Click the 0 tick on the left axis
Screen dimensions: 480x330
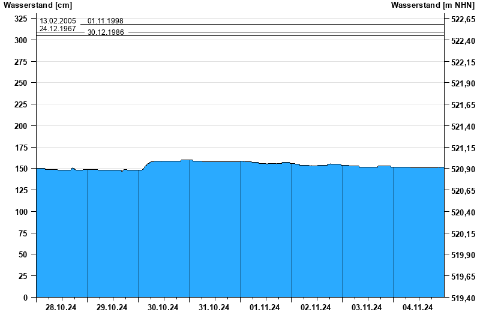25,298
